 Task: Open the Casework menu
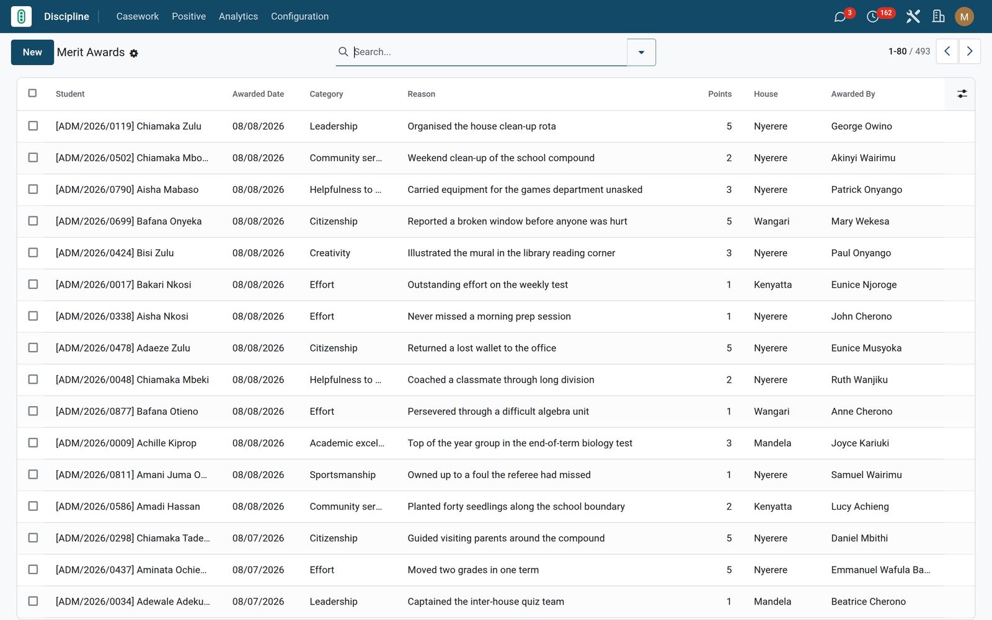[137, 16]
